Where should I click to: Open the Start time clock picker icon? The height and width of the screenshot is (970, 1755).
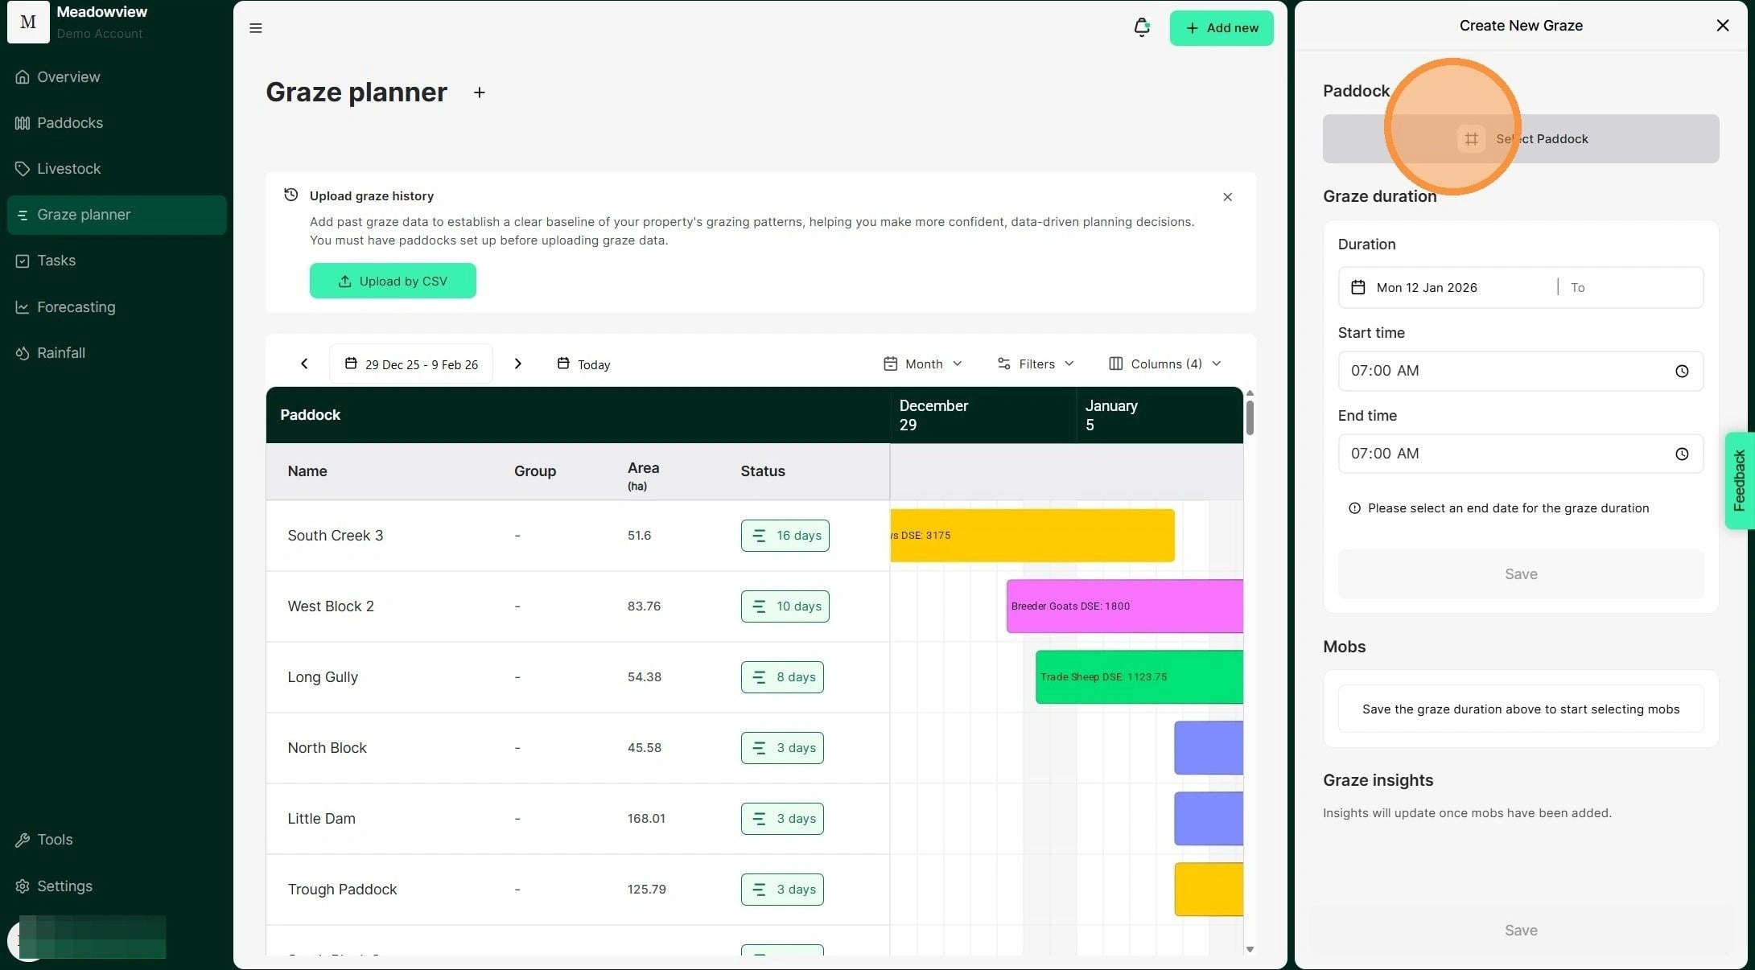coord(1681,371)
